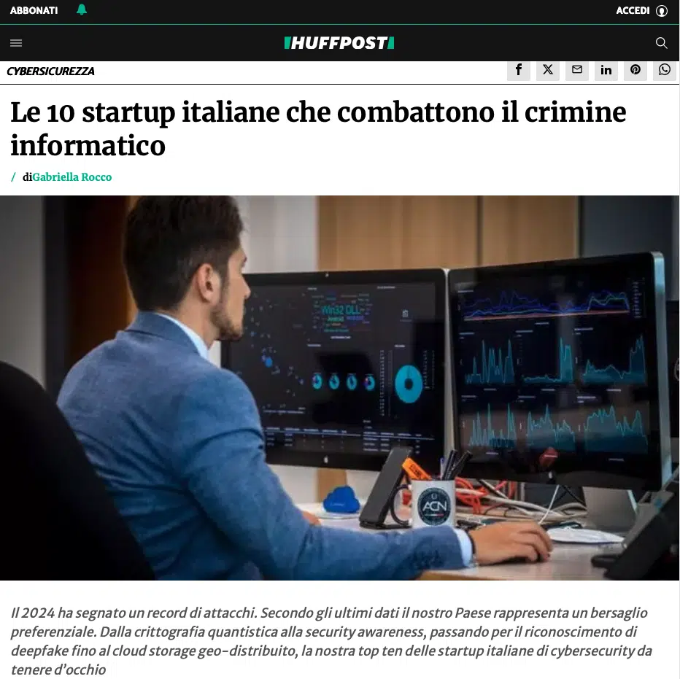Image resolution: width=680 pixels, height=679 pixels.
Task: Click the 'di' byline text before author
Action: point(27,177)
